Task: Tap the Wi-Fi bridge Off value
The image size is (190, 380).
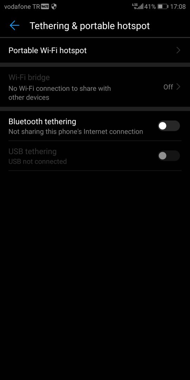Action: pyautogui.click(x=168, y=87)
